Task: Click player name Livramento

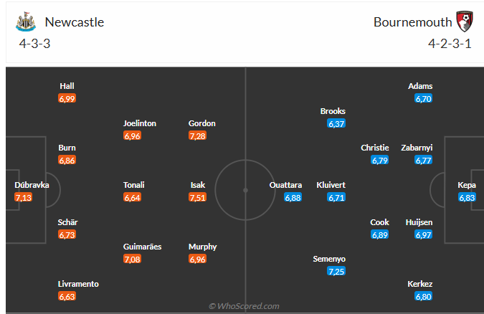Action: point(78,284)
